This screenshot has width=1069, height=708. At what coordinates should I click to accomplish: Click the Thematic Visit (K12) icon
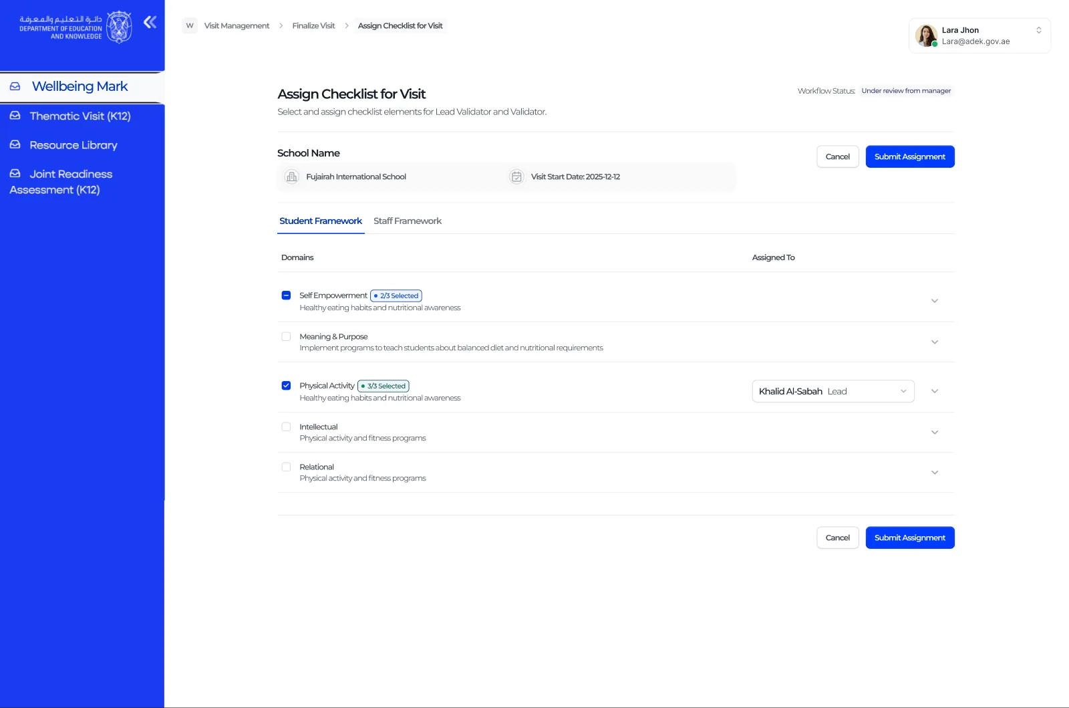click(x=15, y=116)
